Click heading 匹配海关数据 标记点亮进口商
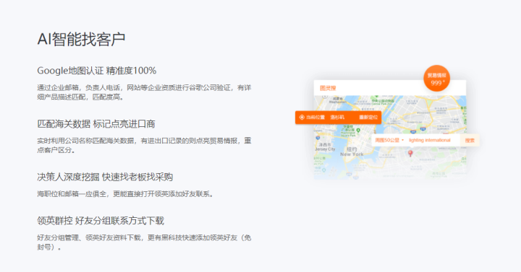521x272 pixels. tap(96, 124)
